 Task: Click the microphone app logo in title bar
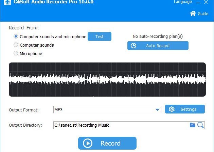[x=7, y=2]
